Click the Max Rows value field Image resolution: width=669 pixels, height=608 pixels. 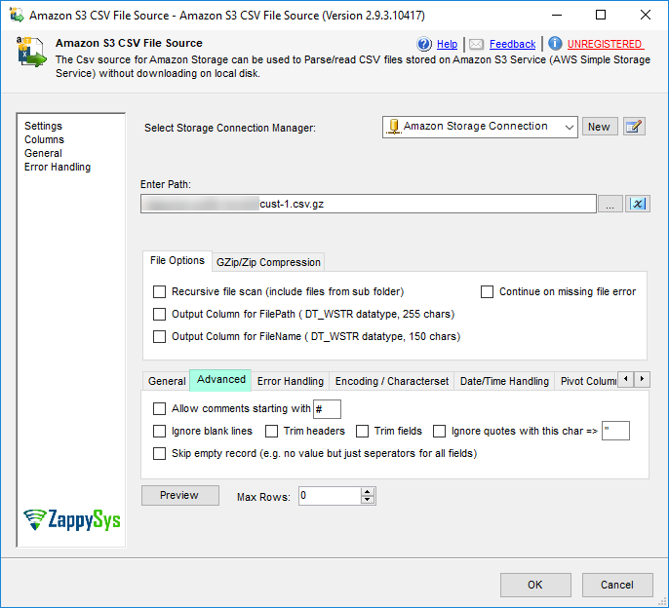coord(330,496)
